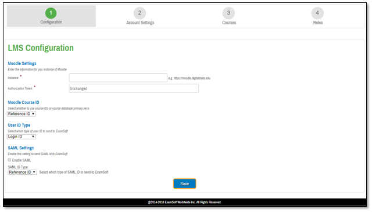
Task: Click the Instance field label
Action: point(13,78)
